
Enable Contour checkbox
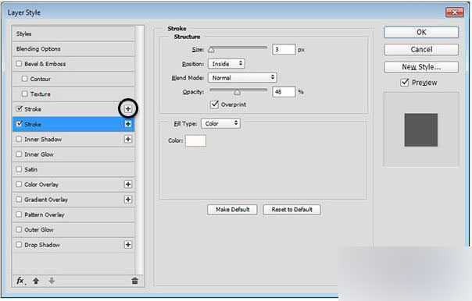click(x=25, y=79)
